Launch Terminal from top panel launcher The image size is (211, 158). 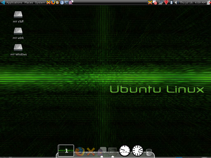pos(66,2)
